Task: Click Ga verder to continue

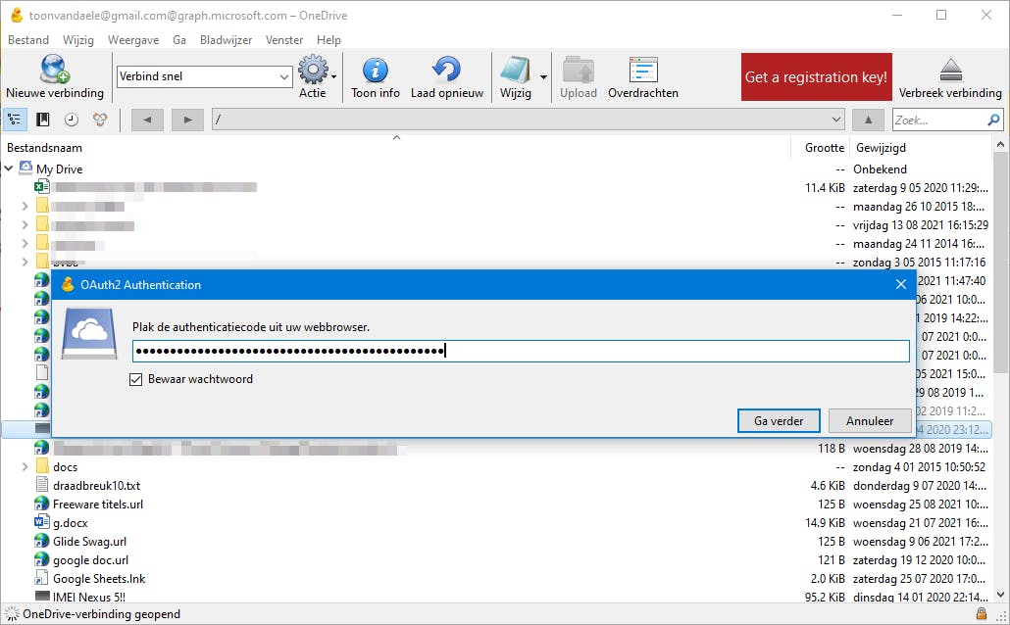Action: point(779,421)
